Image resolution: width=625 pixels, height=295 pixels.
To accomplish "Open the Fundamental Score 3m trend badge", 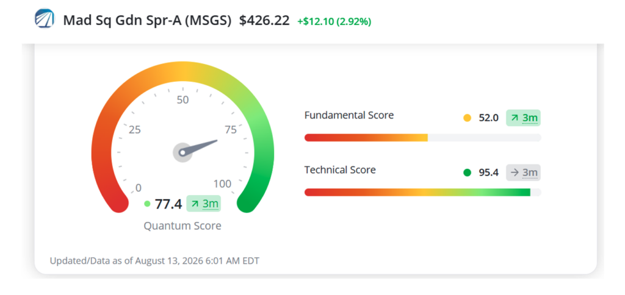I will tap(523, 118).
